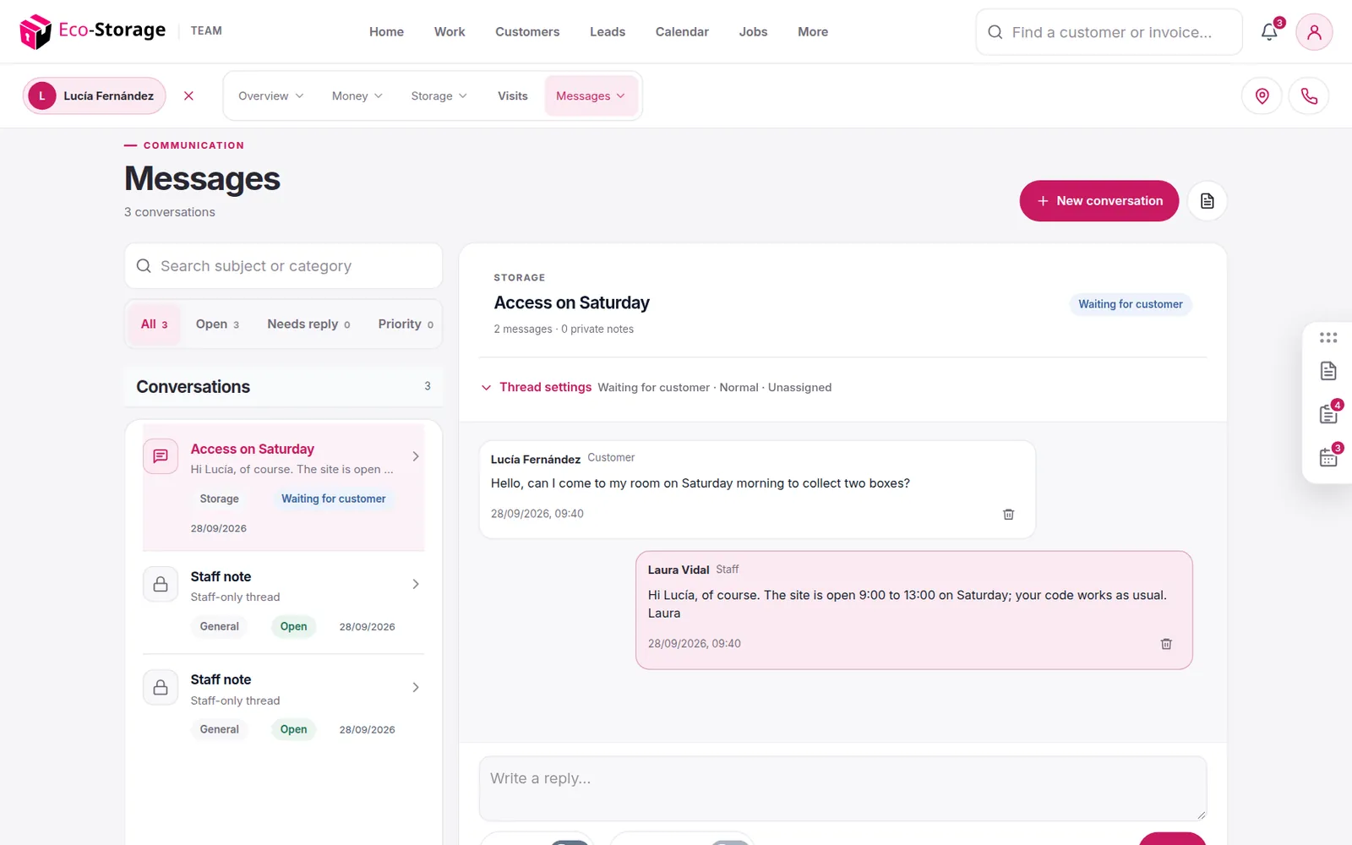Click the Waiting for customer status badge in thread header
The height and width of the screenshot is (845, 1352).
1130,304
